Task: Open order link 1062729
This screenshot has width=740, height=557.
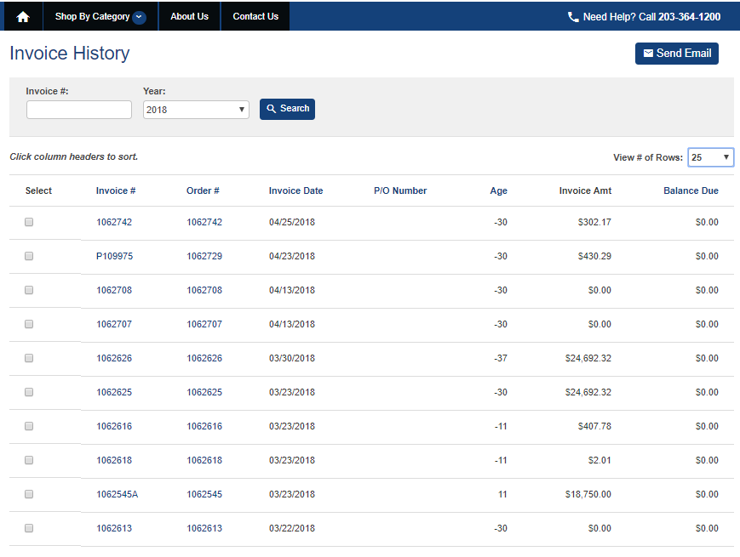Action: point(204,256)
